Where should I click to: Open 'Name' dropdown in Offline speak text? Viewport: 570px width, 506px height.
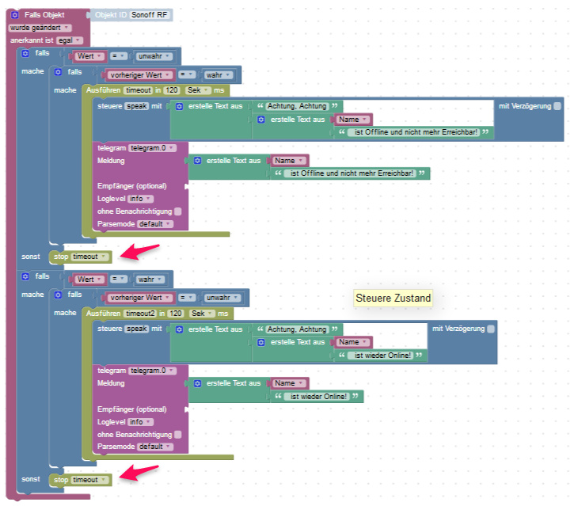click(353, 120)
